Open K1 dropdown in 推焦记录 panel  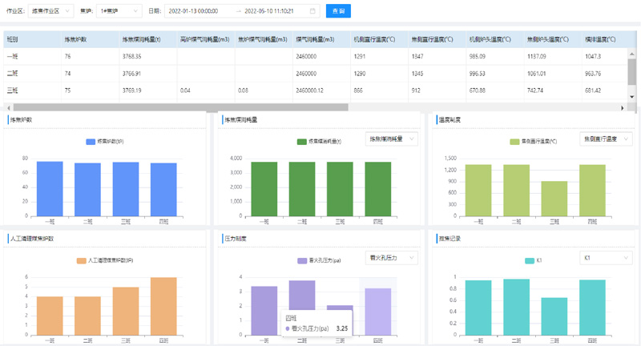(606, 258)
